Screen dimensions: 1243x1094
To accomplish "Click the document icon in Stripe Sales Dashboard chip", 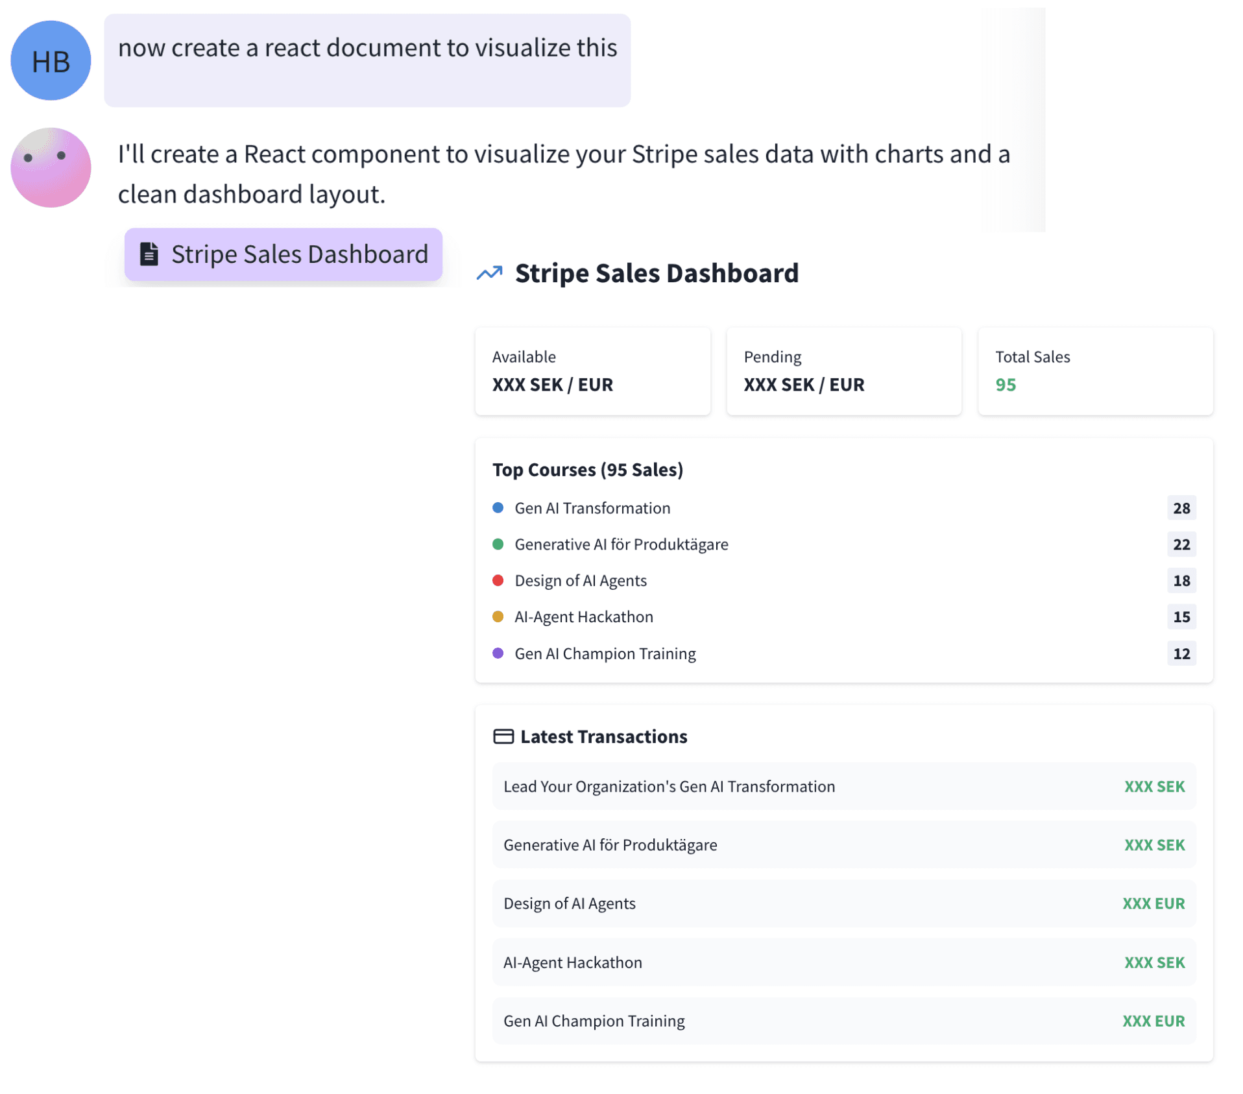I will pos(149,254).
